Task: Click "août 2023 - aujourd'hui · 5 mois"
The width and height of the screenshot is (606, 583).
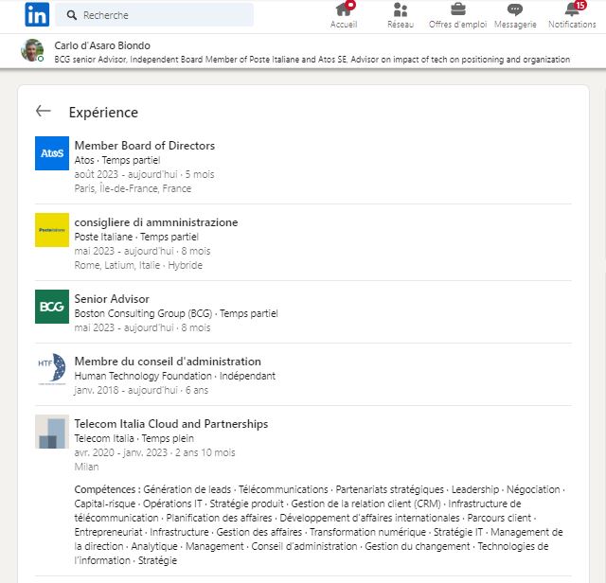Action: pyautogui.click(x=144, y=175)
